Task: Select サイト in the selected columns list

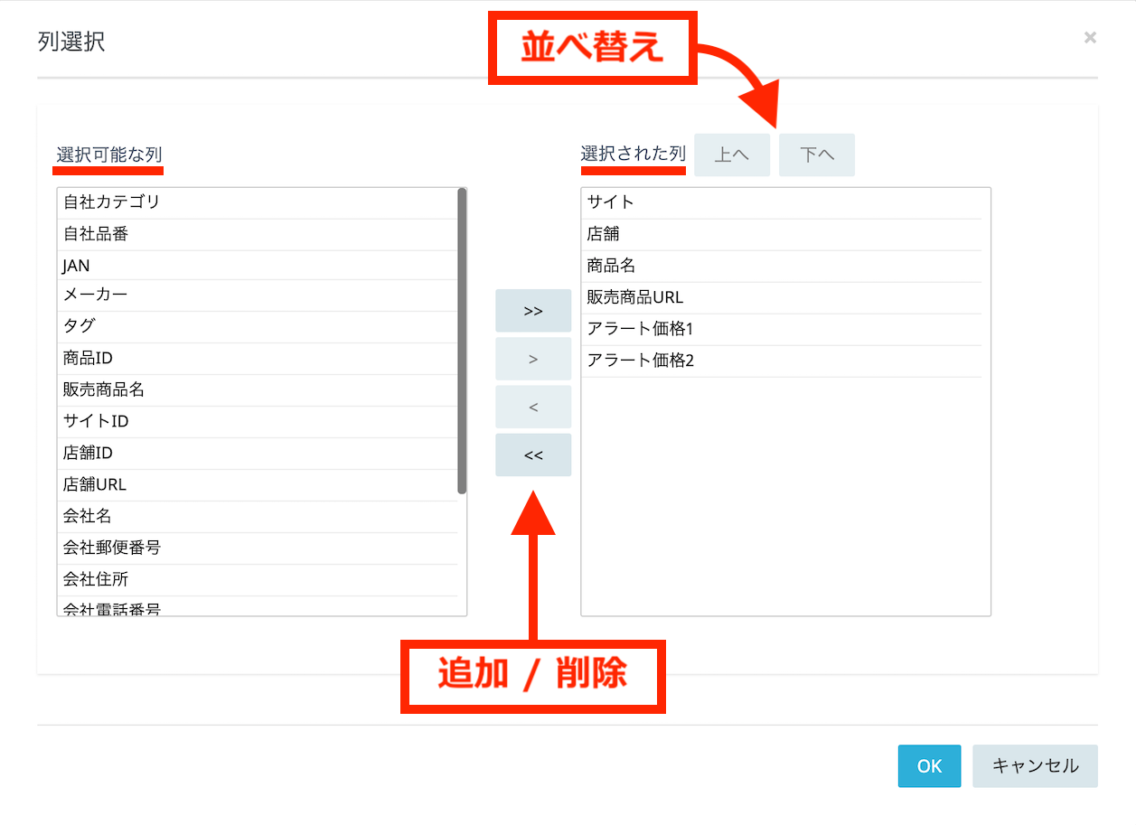Action: (x=611, y=202)
